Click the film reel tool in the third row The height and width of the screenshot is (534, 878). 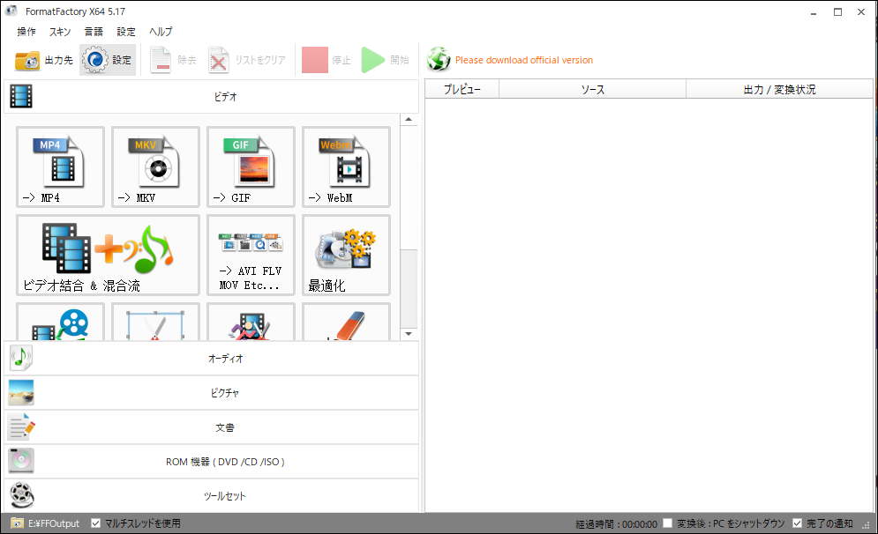(61, 323)
